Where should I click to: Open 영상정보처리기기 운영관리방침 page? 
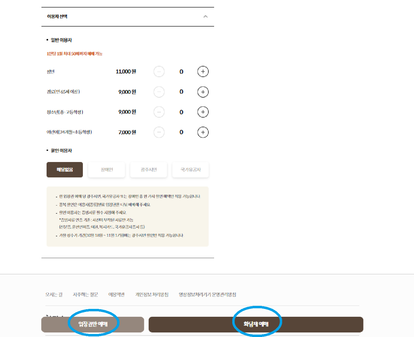coord(207,294)
